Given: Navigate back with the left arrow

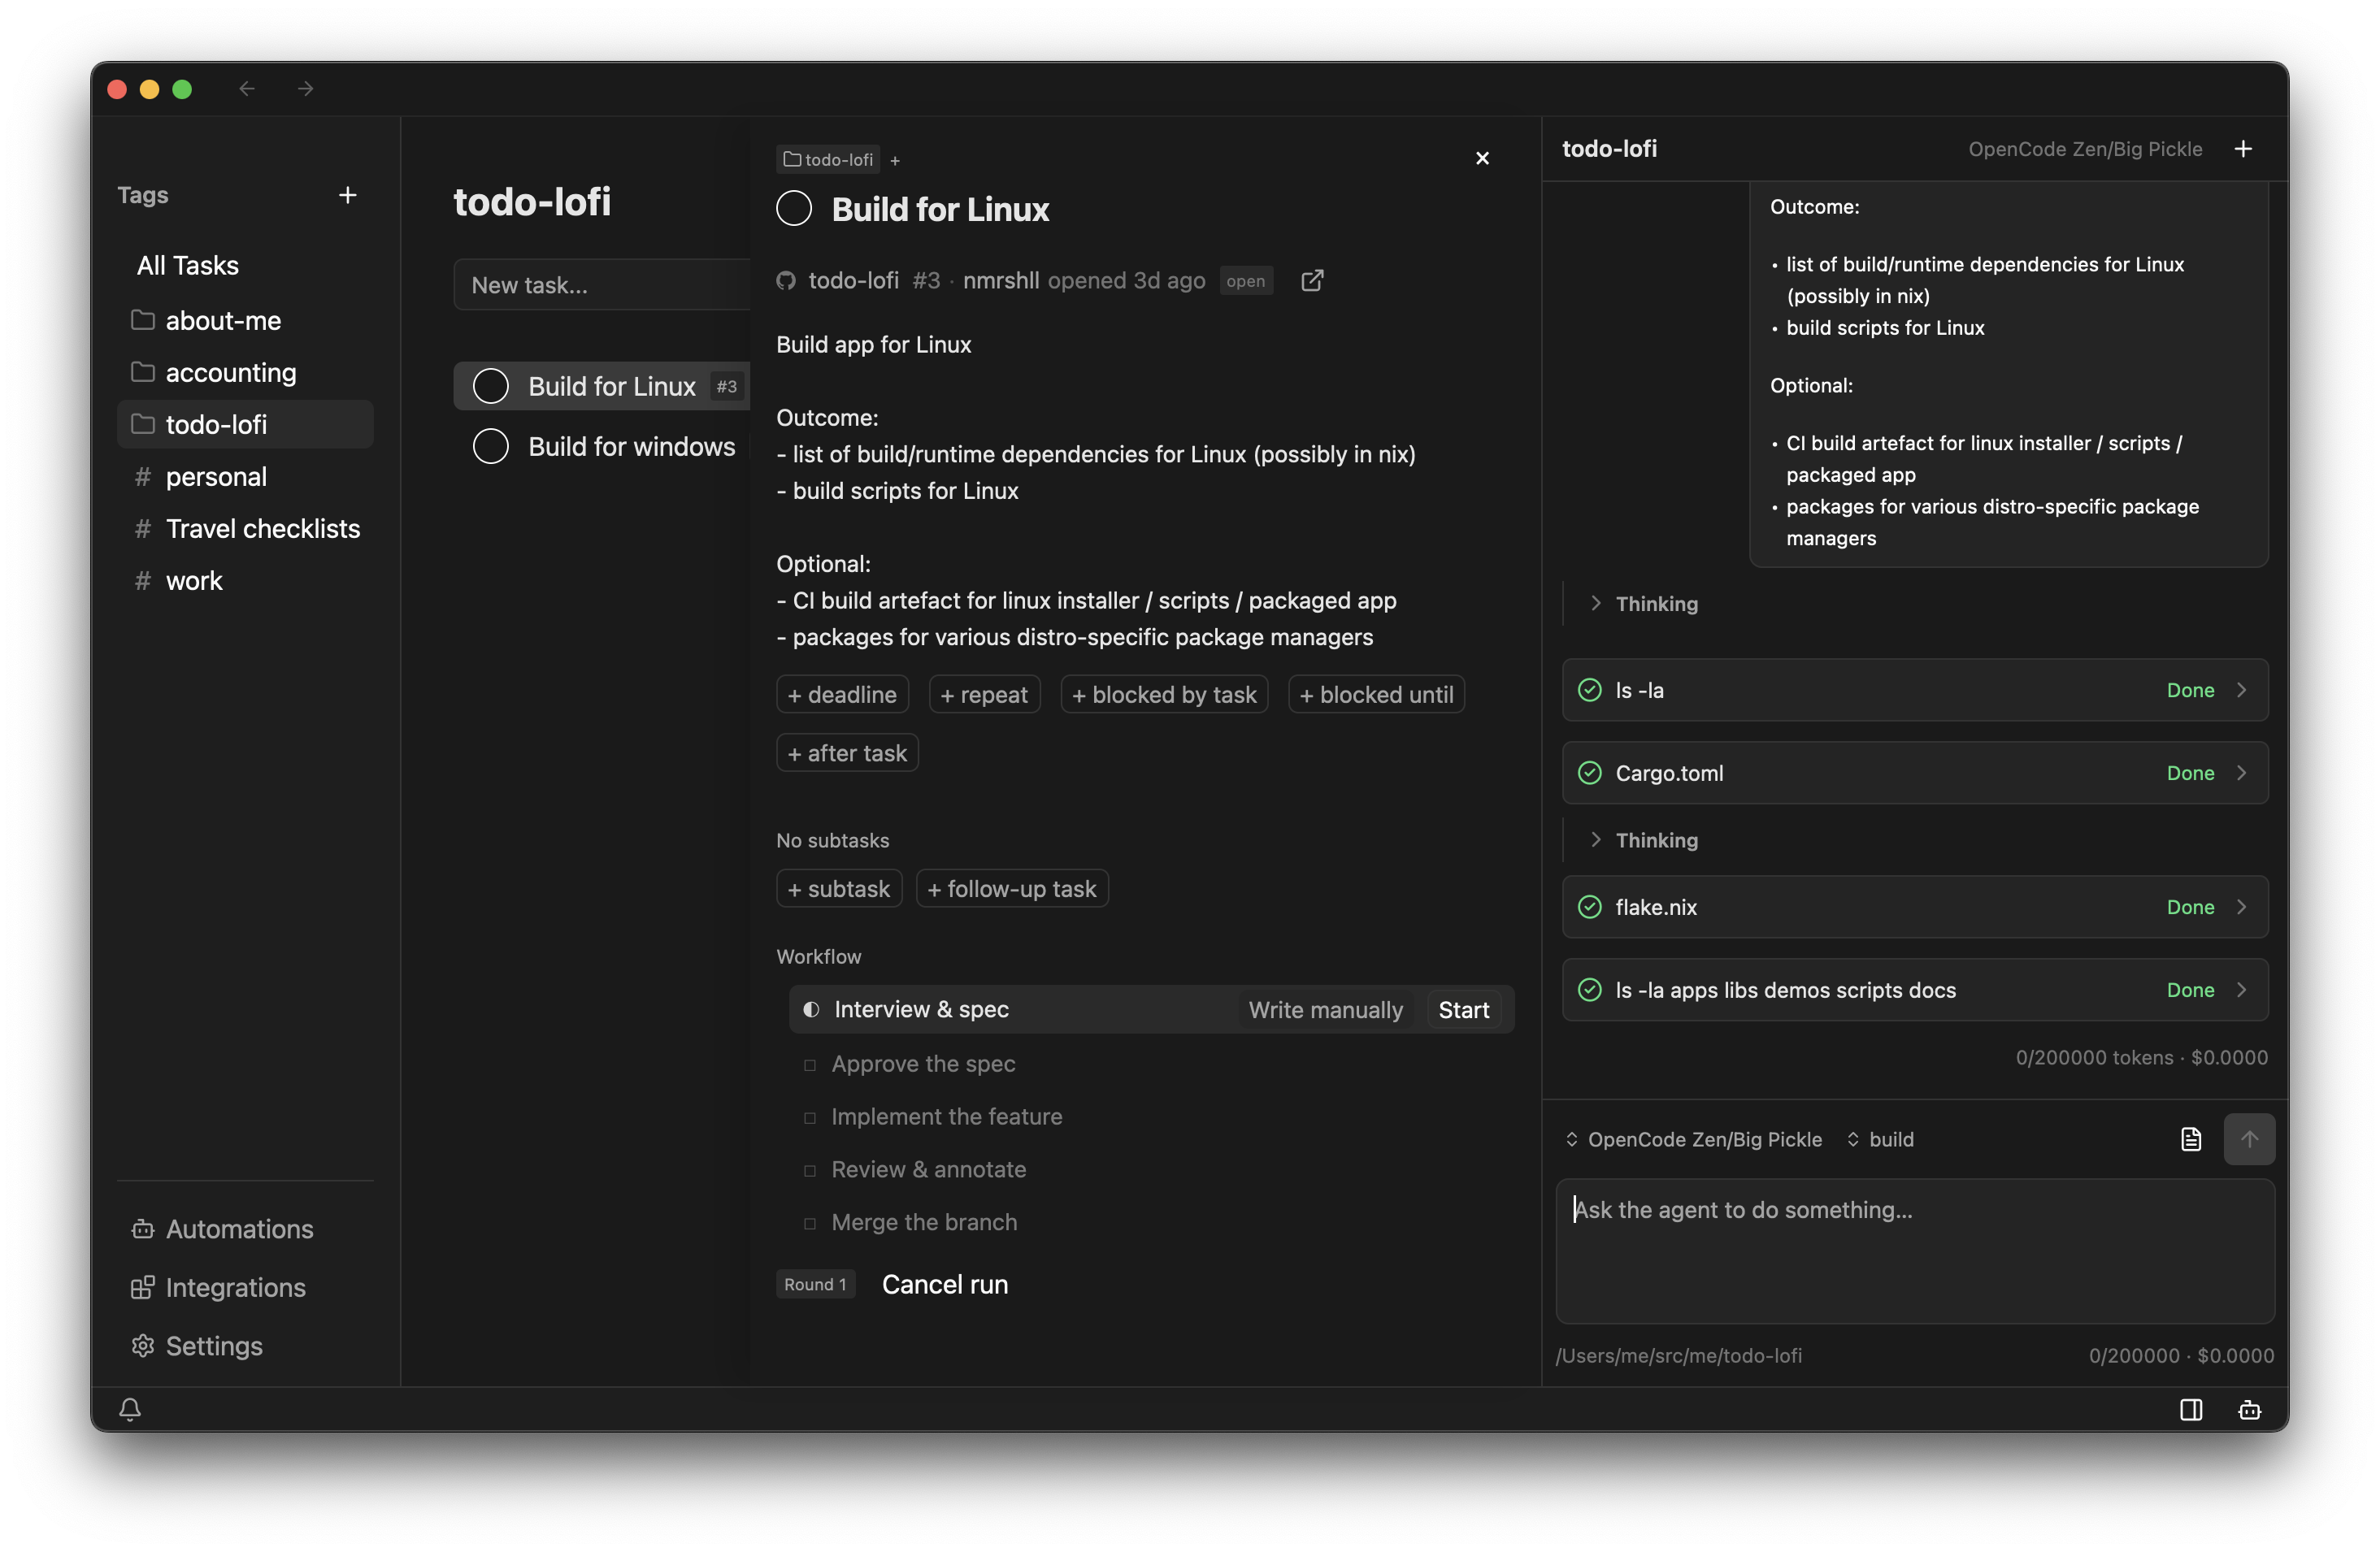Looking at the screenshot, I should [x=247, y=89].
